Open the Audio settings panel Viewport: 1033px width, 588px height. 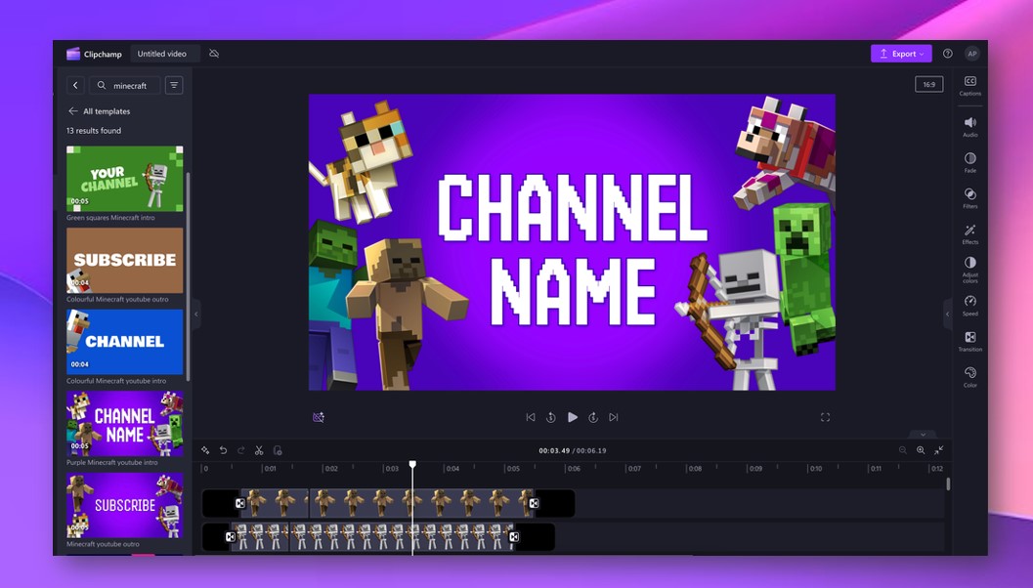click(x=969, y=126)
